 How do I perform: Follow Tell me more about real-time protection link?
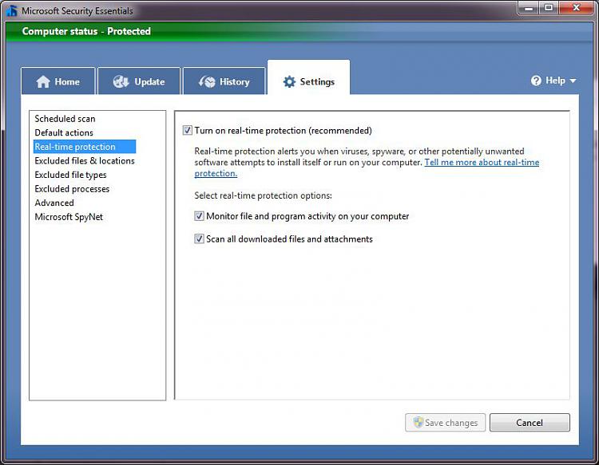click(482, 162)
